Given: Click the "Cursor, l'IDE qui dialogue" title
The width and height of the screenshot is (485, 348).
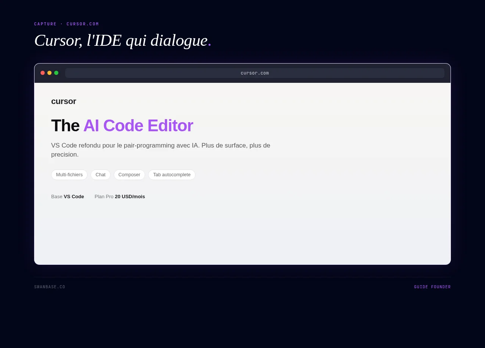Looking at the screenshot, I should 123,40.
